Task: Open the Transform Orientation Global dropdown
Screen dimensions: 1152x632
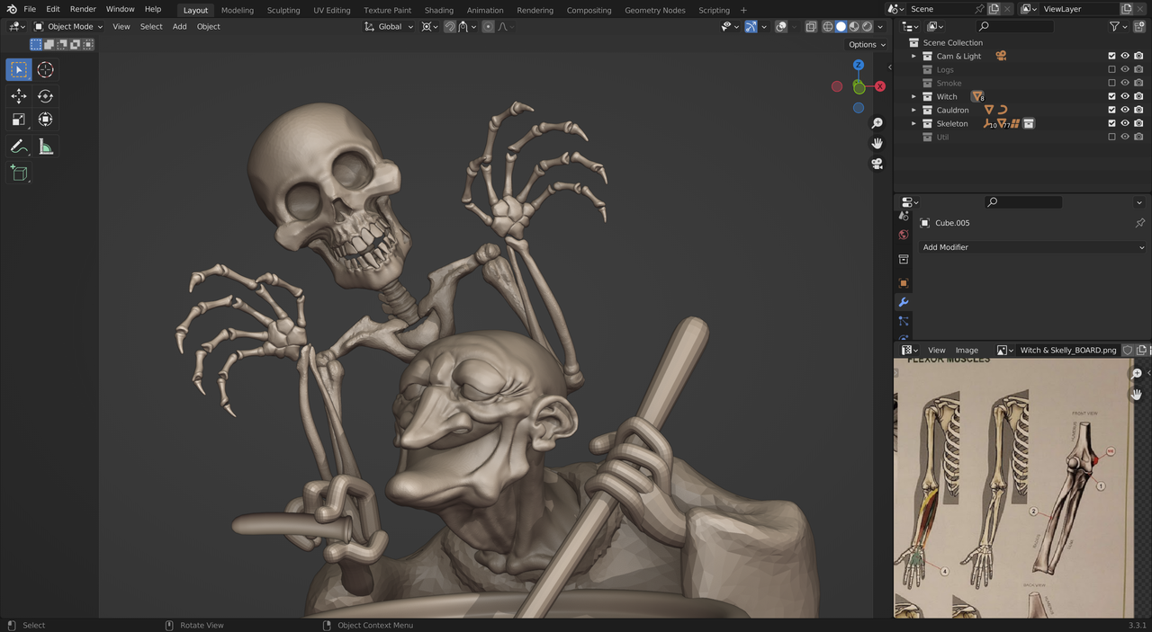Action: click(388, 26)
